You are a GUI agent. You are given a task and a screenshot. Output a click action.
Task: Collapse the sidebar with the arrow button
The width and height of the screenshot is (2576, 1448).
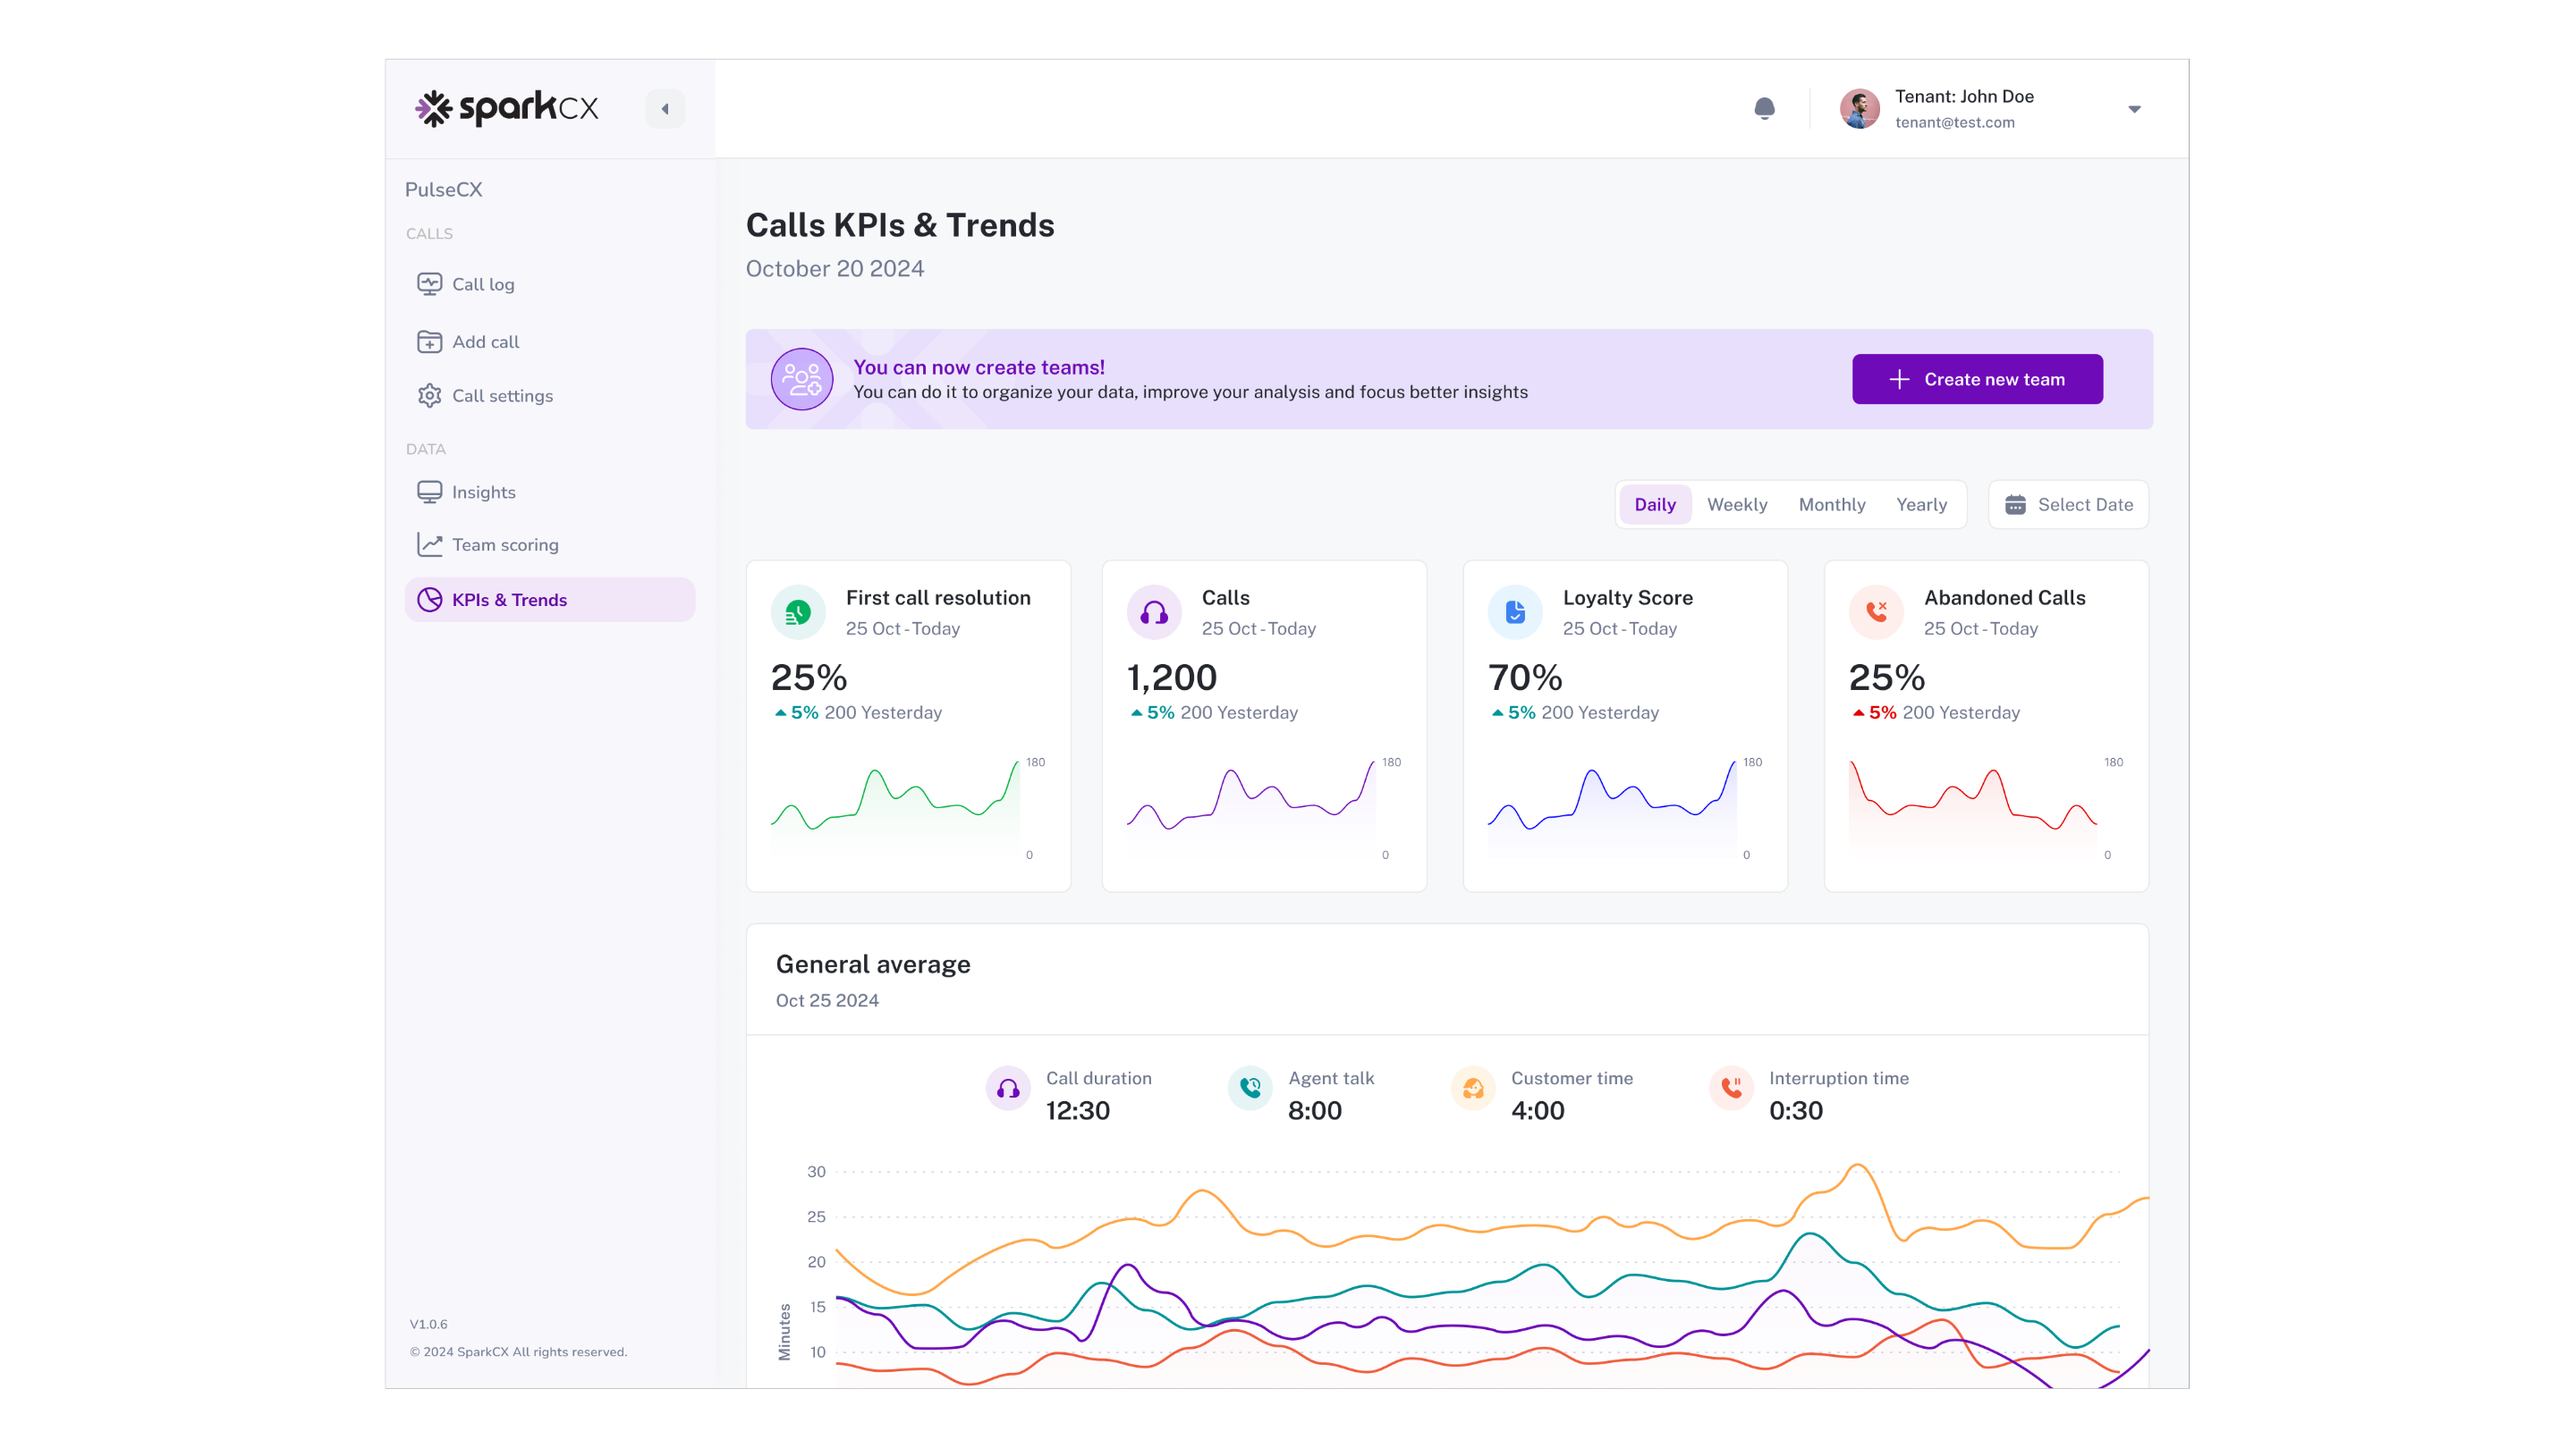665,109
